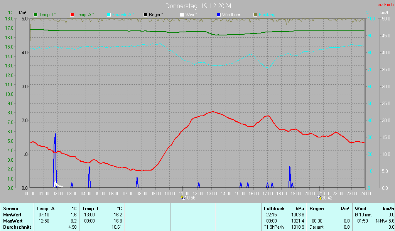Viewport: 395px width, 231px height.
Task: Click the Regen column header in the table
Action: tap(317, 209)
